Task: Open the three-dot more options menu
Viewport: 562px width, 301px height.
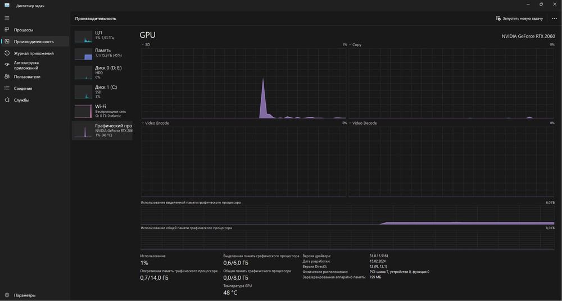Action: coord(555,19)
